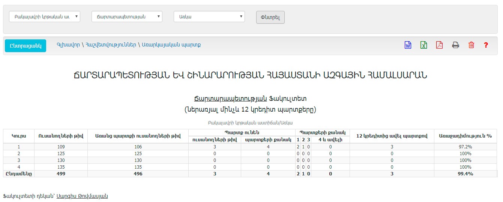This screenshot has width=503, height=202.
Task: Click the Առարկայական պարտք breadcrumb item
Action: 171,45
